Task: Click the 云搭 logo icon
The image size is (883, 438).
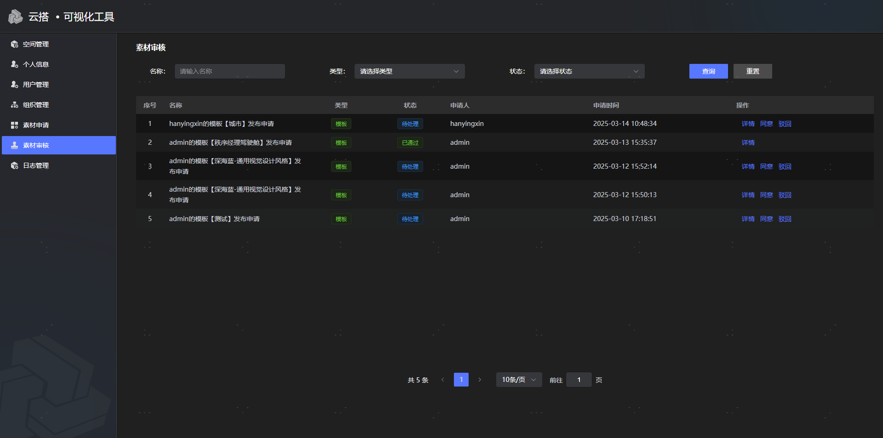Action: [x=15, y=17]
